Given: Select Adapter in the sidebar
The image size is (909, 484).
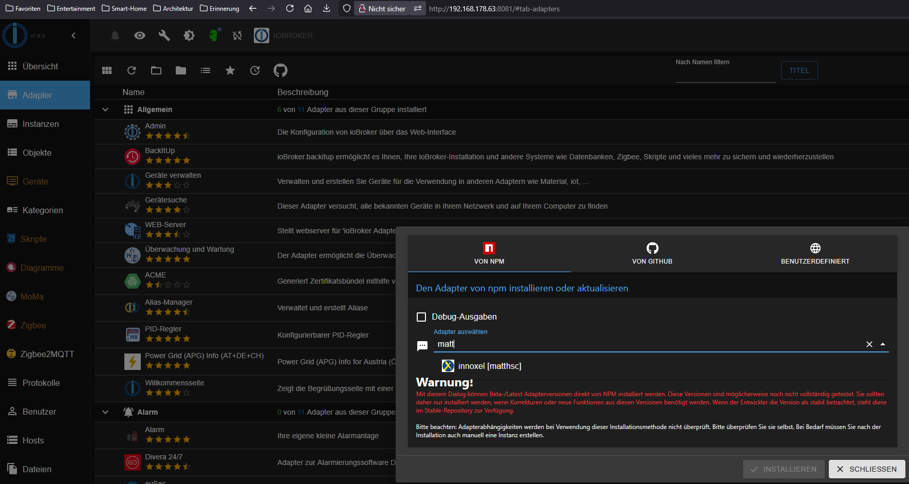Looking at the screenshot, I should (x=45, y=95).
